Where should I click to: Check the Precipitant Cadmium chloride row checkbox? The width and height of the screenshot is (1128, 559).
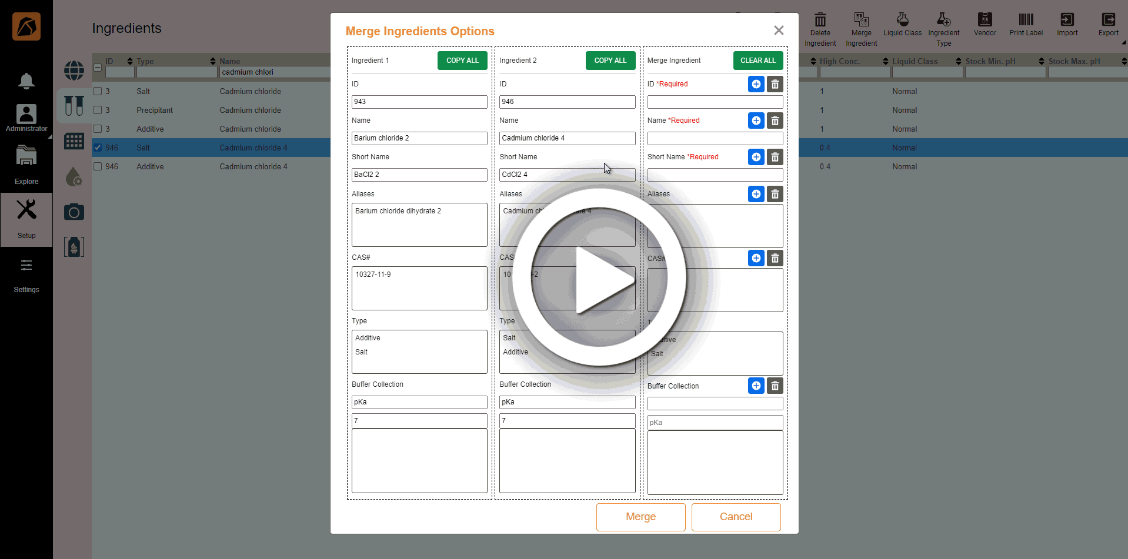tap(98, 110)
